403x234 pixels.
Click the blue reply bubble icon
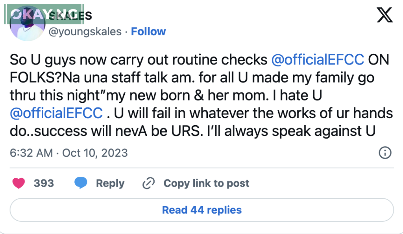pyautogui.click(x=81, y=183)
